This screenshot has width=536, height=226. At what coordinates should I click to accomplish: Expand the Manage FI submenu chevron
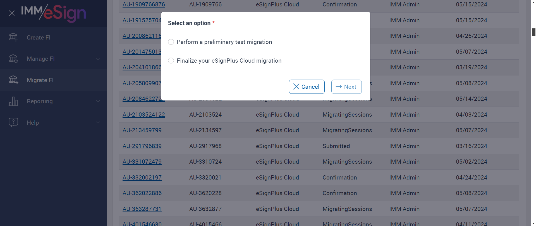click(x=98, y=59)
